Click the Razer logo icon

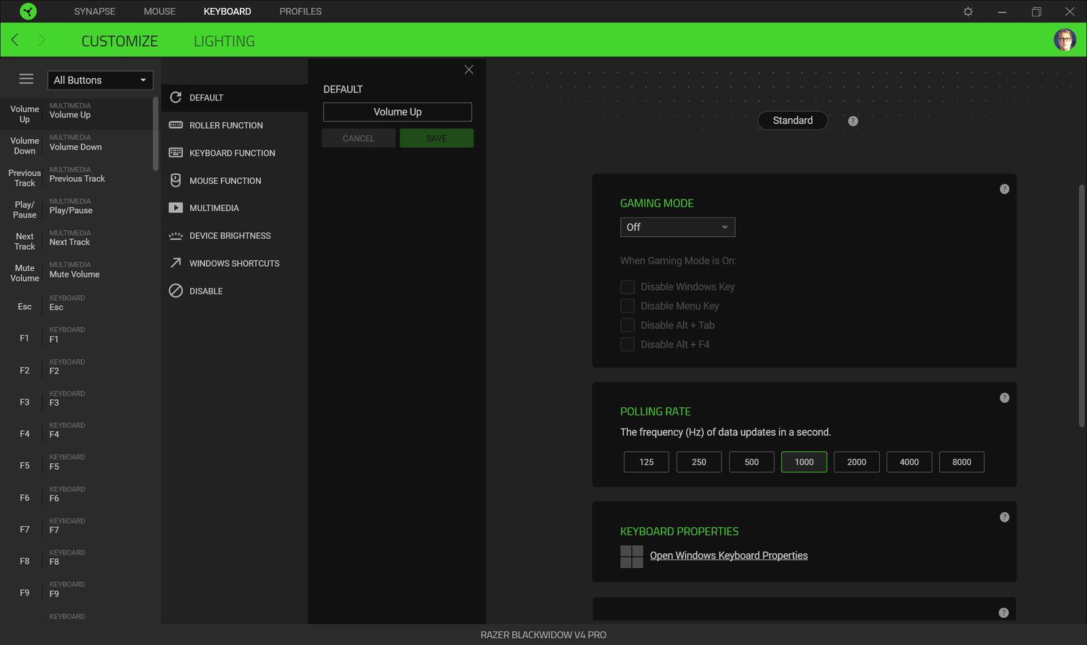tap(28, 11)
